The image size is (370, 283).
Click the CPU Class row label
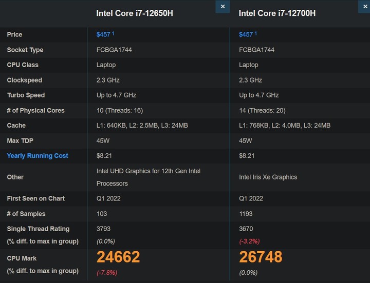click(23, 65)
